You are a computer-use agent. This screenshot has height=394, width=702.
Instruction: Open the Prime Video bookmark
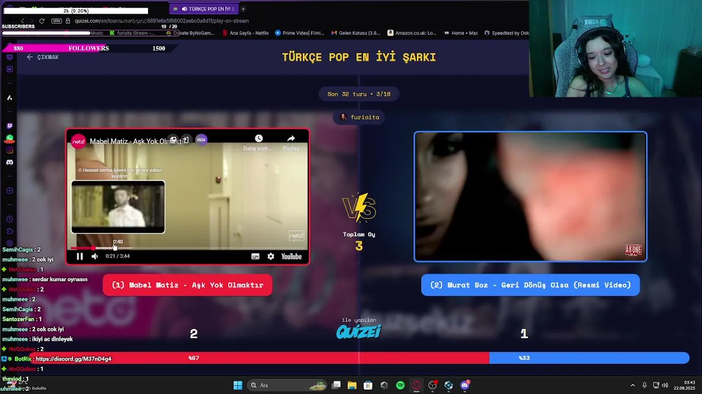299,33
